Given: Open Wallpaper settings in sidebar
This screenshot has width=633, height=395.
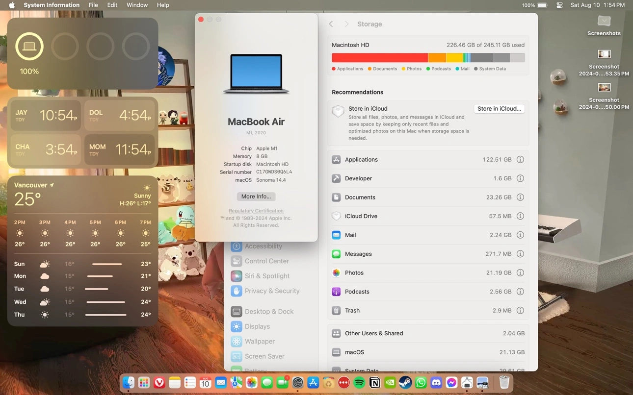Looking at the screenshot, I should pyautogui.click(x=260, y=342).
